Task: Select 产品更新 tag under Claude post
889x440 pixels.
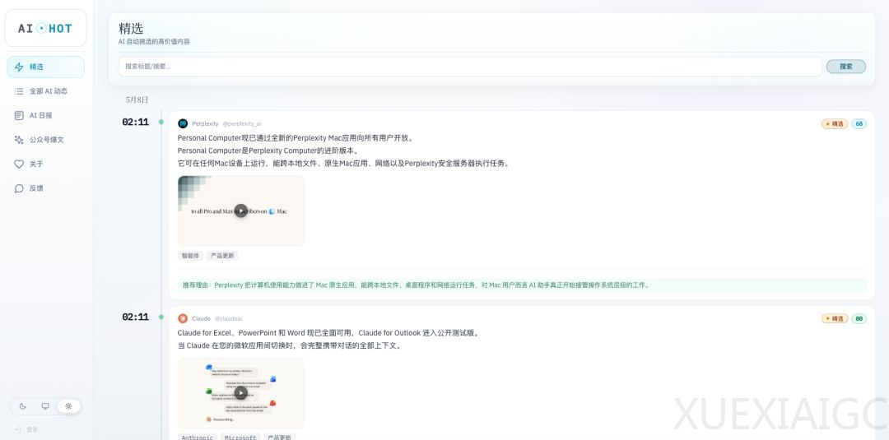Action: (x=280, y=438)
